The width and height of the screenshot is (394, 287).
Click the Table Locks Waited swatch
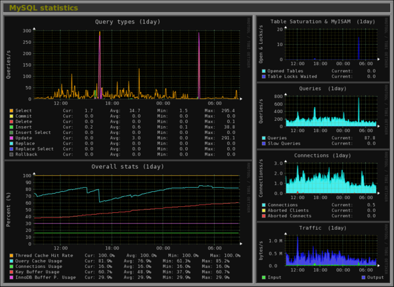263,77
